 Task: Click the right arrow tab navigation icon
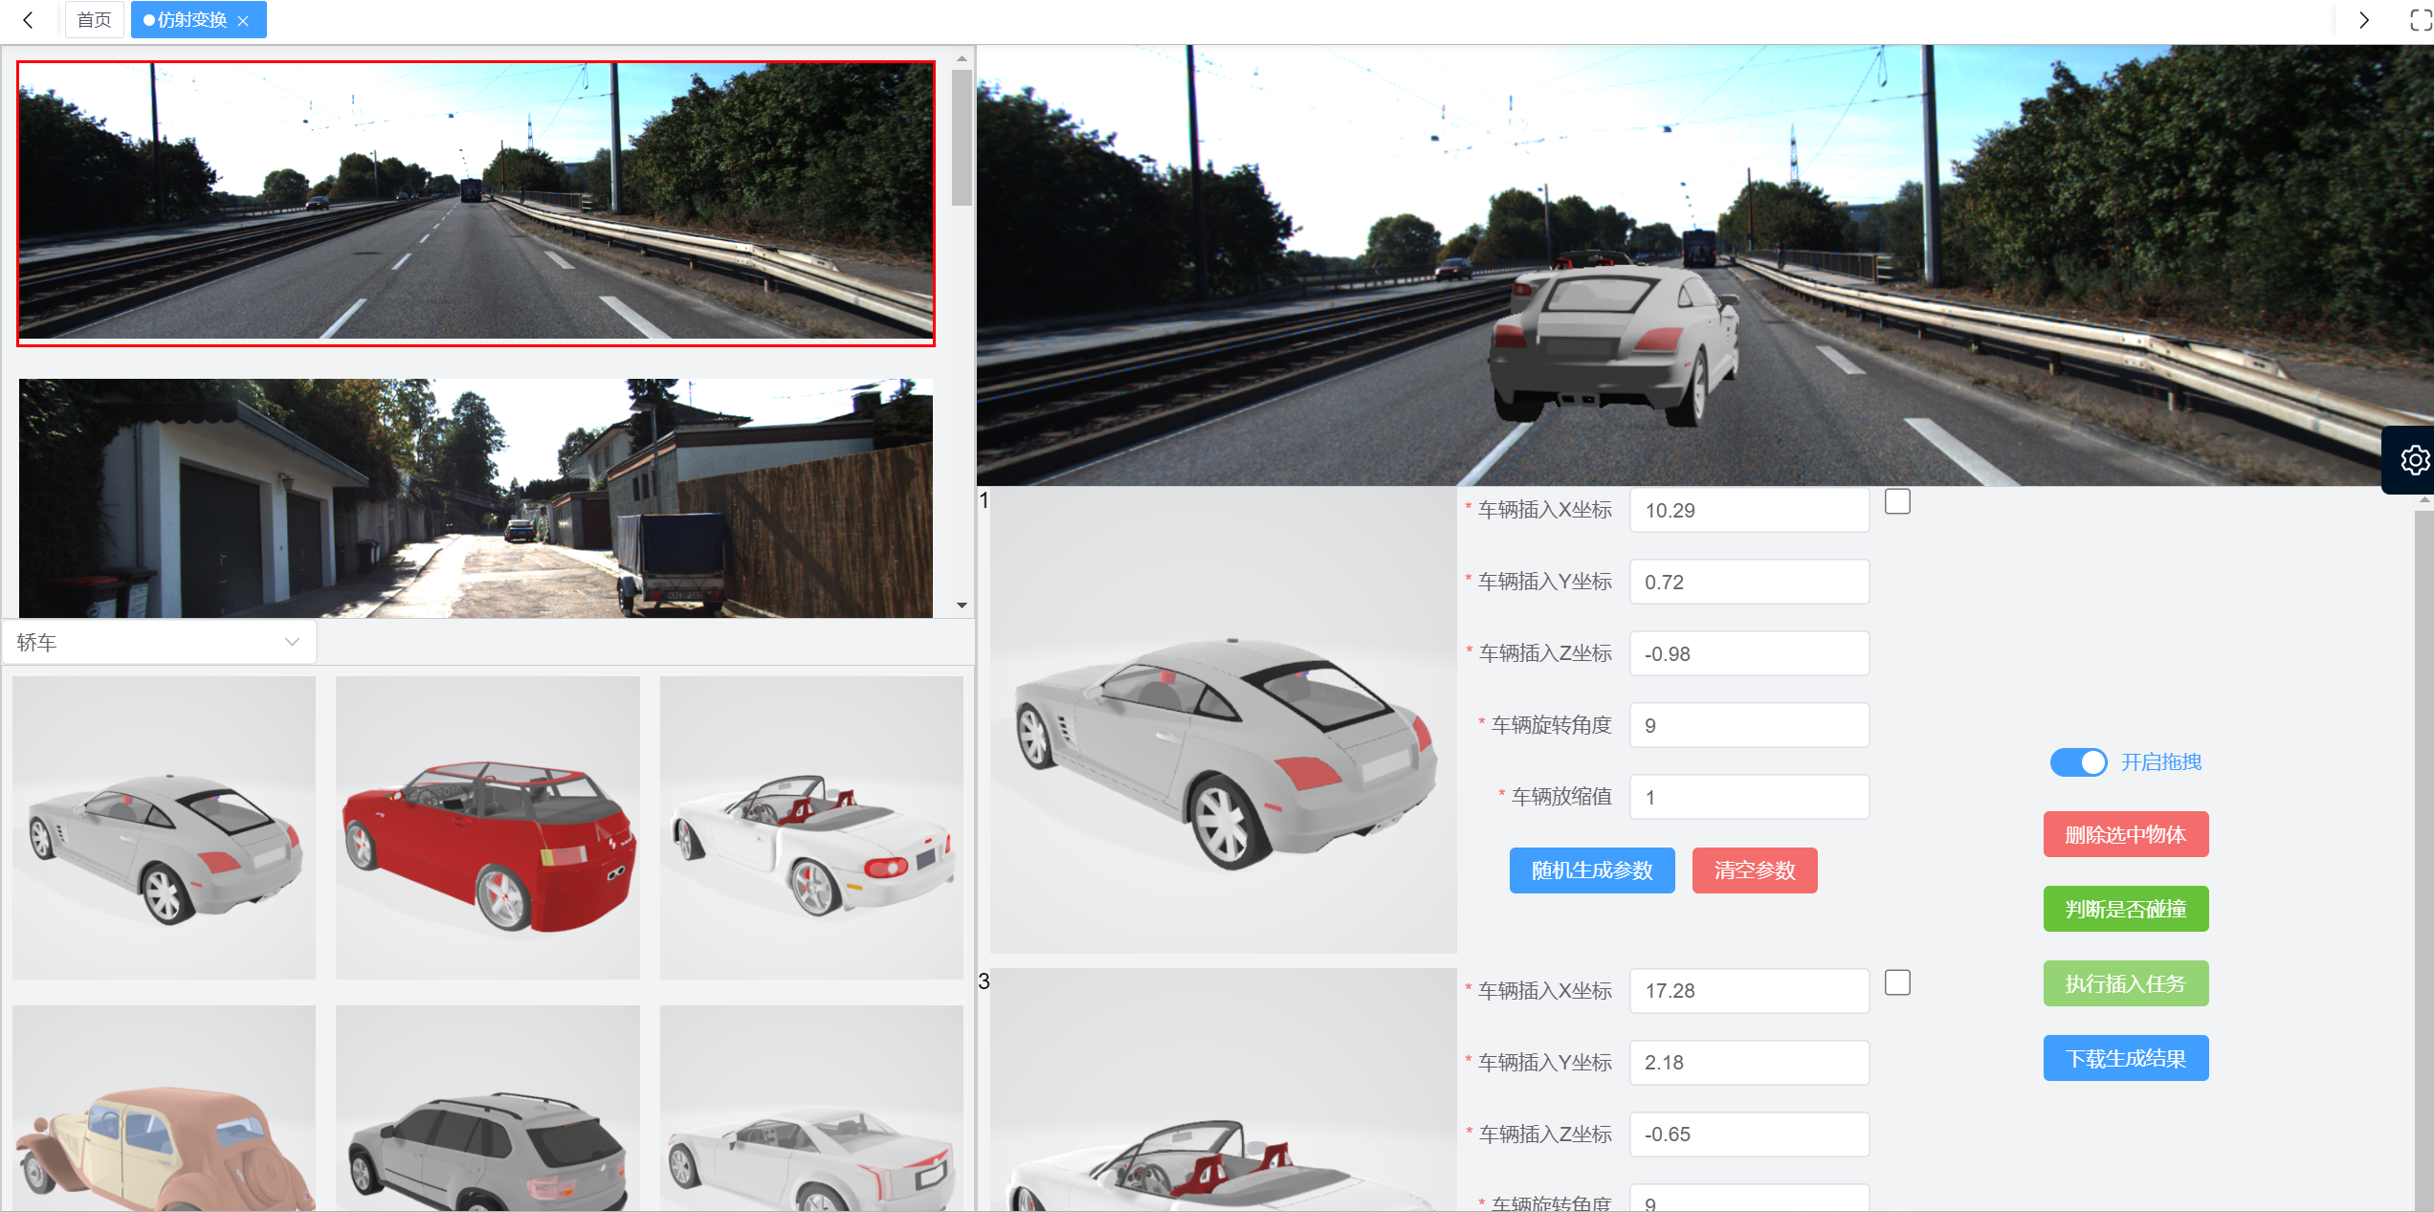(2363, 20)
